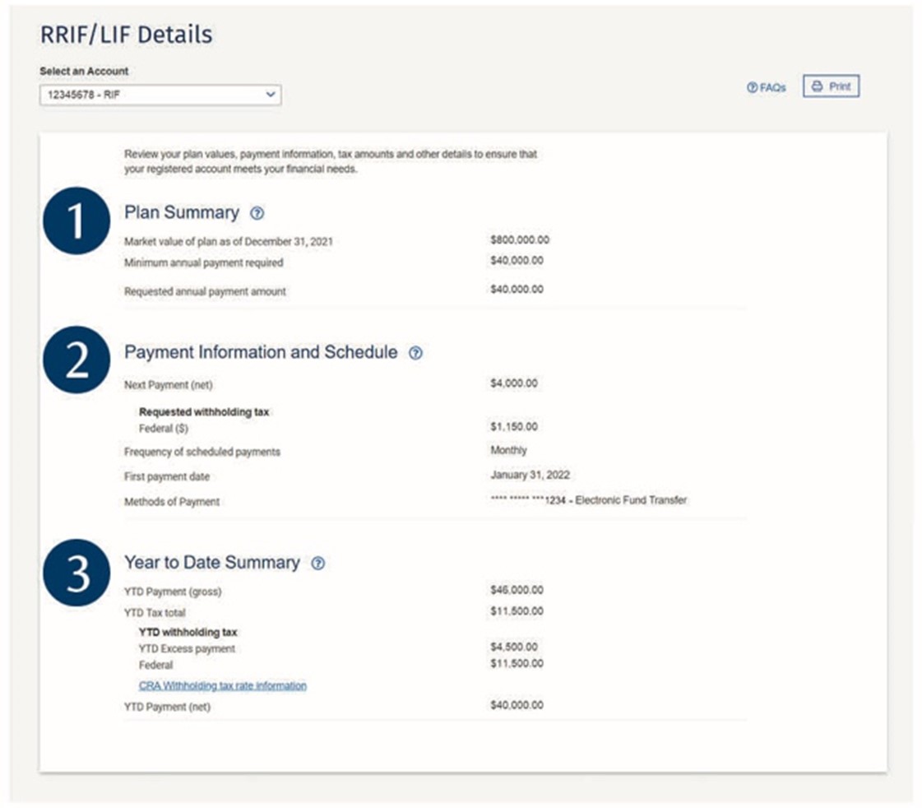Viewport: 922px width, 808px height.
Task: Click the help icon beside Year to Date Summary
Action: (318, 563)
